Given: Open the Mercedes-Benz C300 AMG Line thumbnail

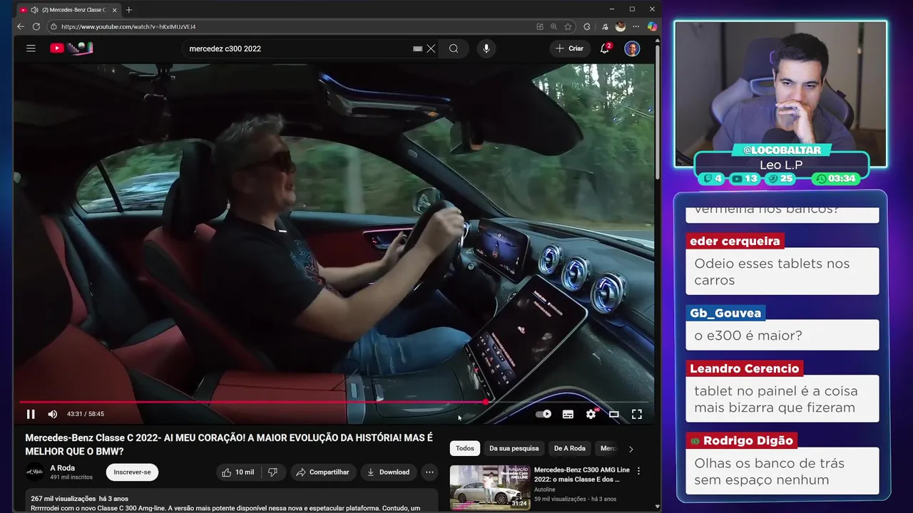Looking at the screenshot, I should (x=490, y=487).
